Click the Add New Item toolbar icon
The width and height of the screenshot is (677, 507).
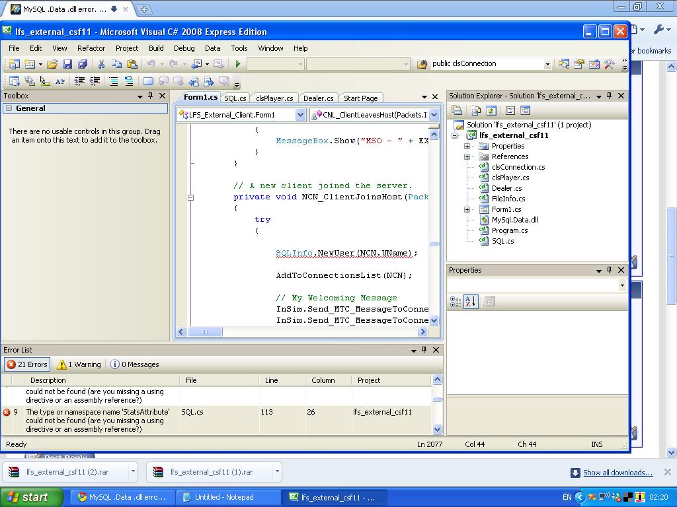30,64
